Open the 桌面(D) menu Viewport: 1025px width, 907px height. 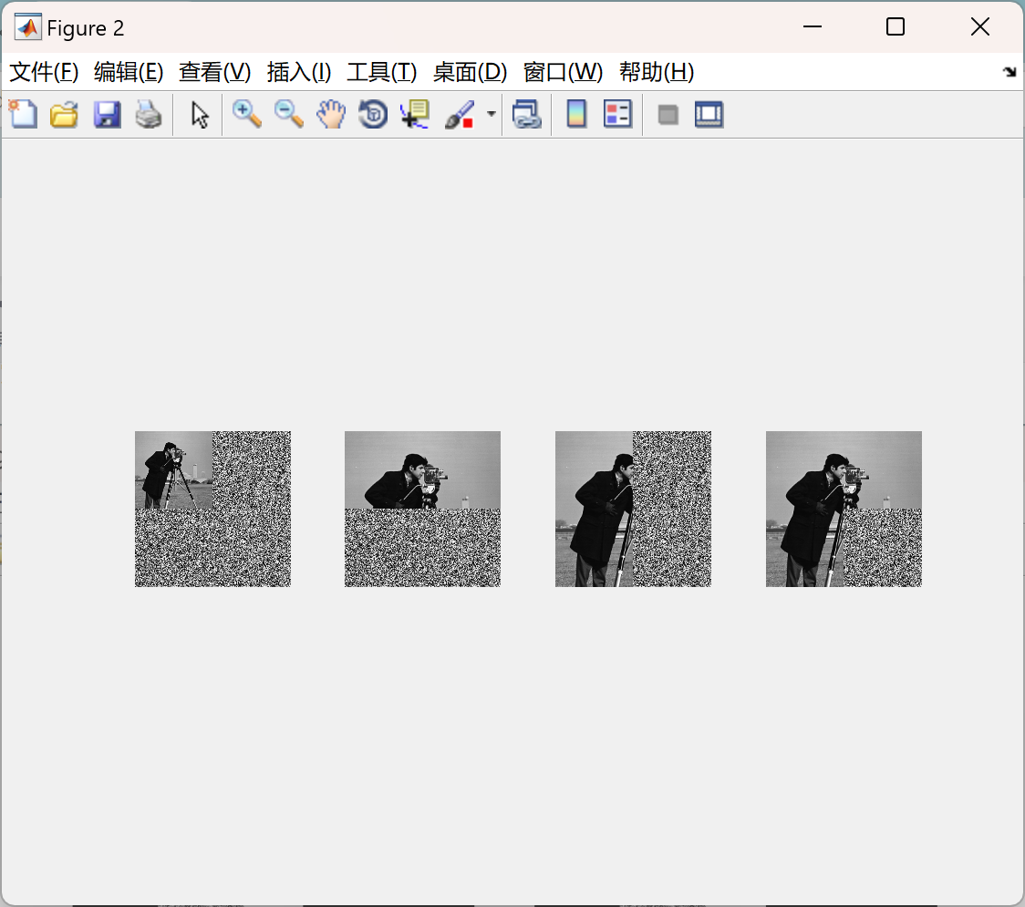[x=470, y=72]
